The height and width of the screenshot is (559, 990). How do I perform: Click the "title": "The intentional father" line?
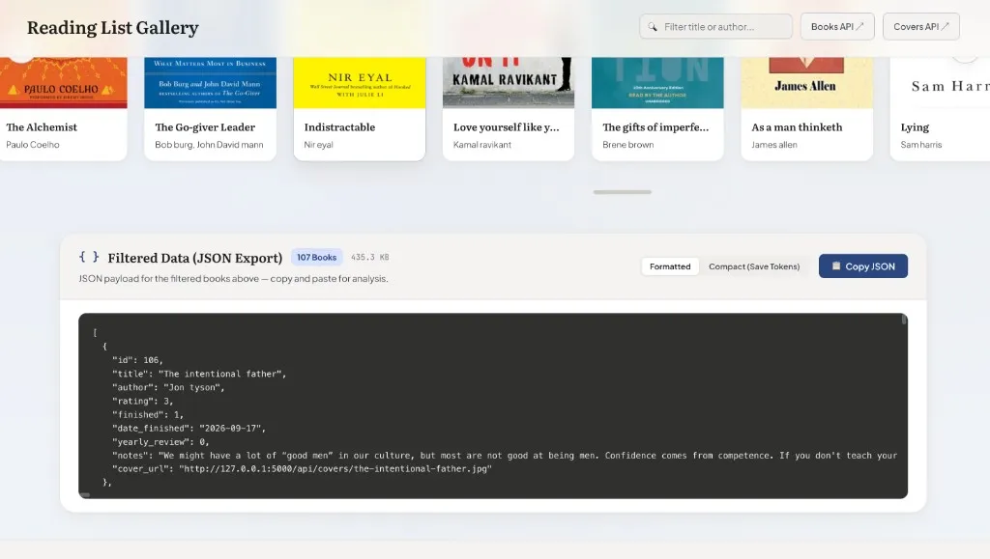199,374
